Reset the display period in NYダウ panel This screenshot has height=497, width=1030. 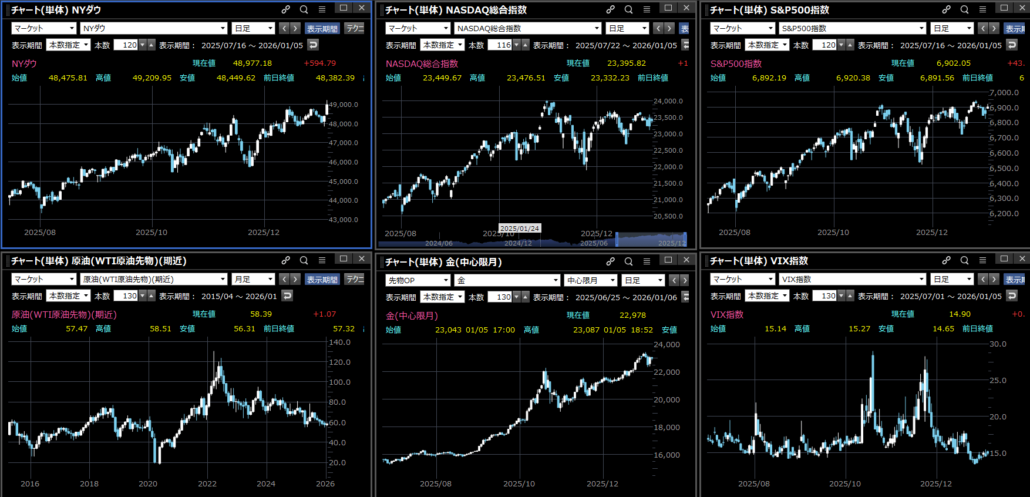click(313, 45)
